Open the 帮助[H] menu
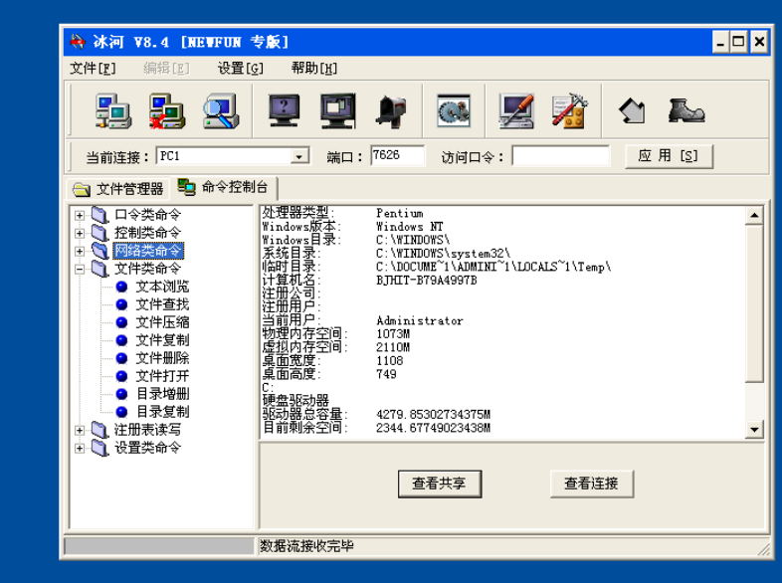The height and width of the screenshot is (583, 782). tap(314, 68)
